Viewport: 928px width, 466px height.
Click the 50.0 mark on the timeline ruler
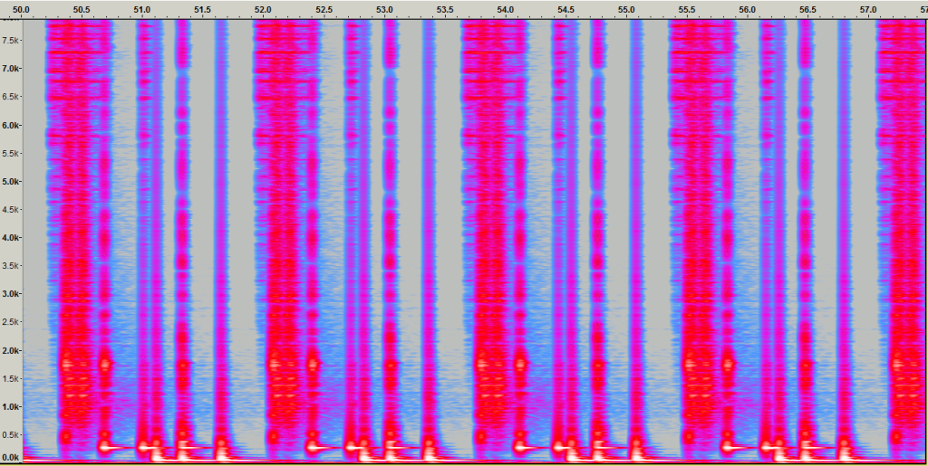coord(22,9)
